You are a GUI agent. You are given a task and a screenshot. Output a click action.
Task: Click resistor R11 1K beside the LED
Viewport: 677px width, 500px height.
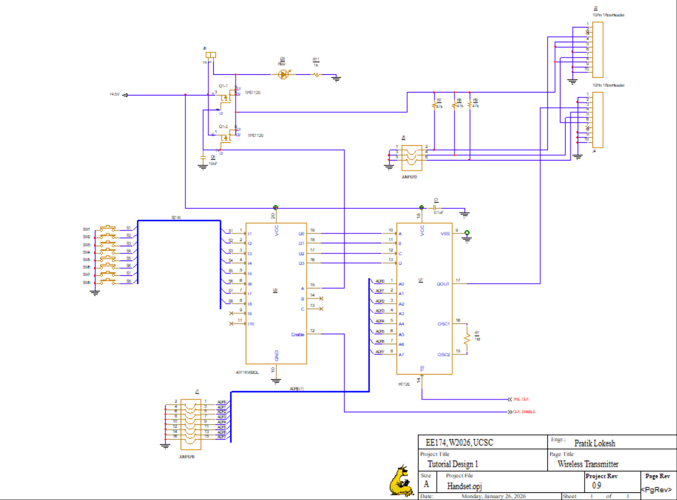pyautogui.click(x=317, y=75)
